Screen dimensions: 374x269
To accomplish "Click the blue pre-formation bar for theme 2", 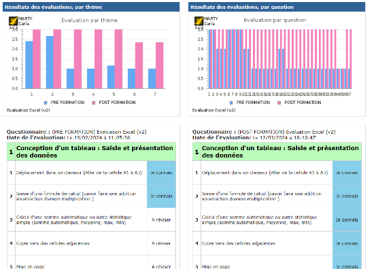I will [50, 62].
